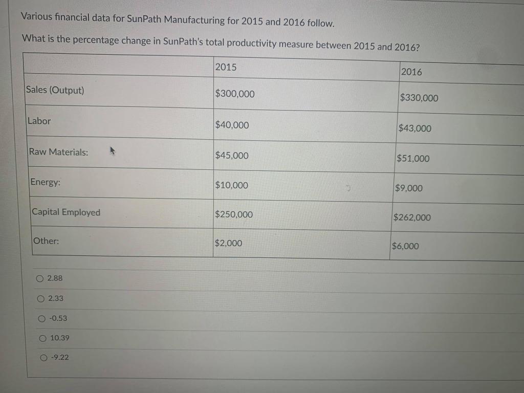Choose answer option 2.33
The height and width of the screenshot is (393, 524).
(x=40, y=298)
